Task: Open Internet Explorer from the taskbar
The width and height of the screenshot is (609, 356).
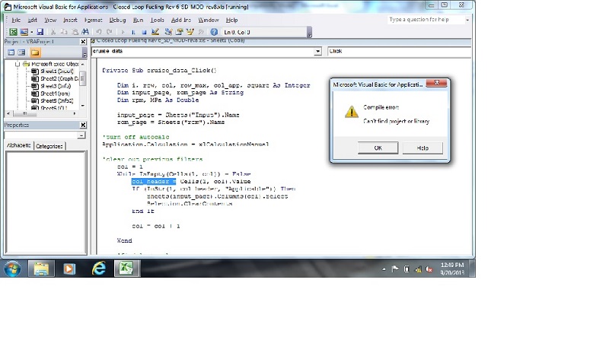Action: tap(99, 268)
